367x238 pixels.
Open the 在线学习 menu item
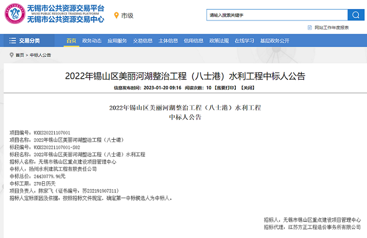coord(244,41)
